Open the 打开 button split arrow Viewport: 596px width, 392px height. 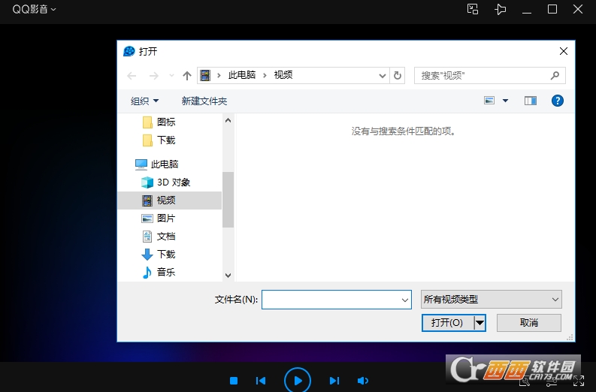pos(480,323)
